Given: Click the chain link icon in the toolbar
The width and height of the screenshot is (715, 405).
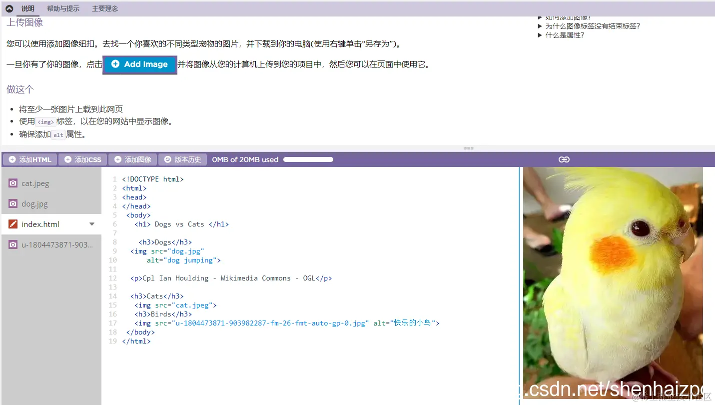Looking at the screenshot, I should [564, 159].
